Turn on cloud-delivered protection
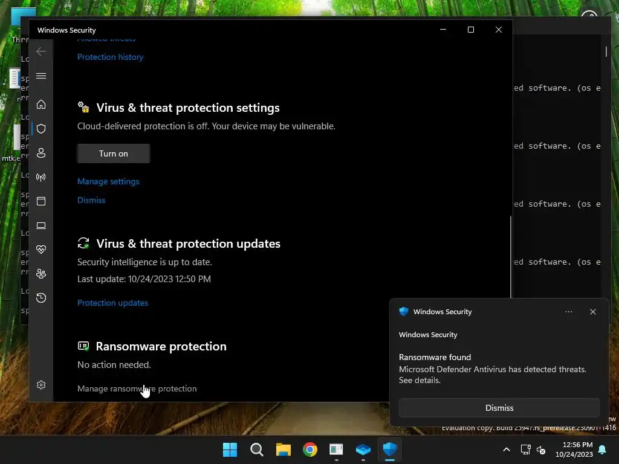Screen dimensions: 619x464 (113, 153)
